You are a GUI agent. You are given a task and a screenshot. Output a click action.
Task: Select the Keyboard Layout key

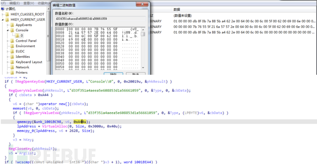[x=29, y=62]
